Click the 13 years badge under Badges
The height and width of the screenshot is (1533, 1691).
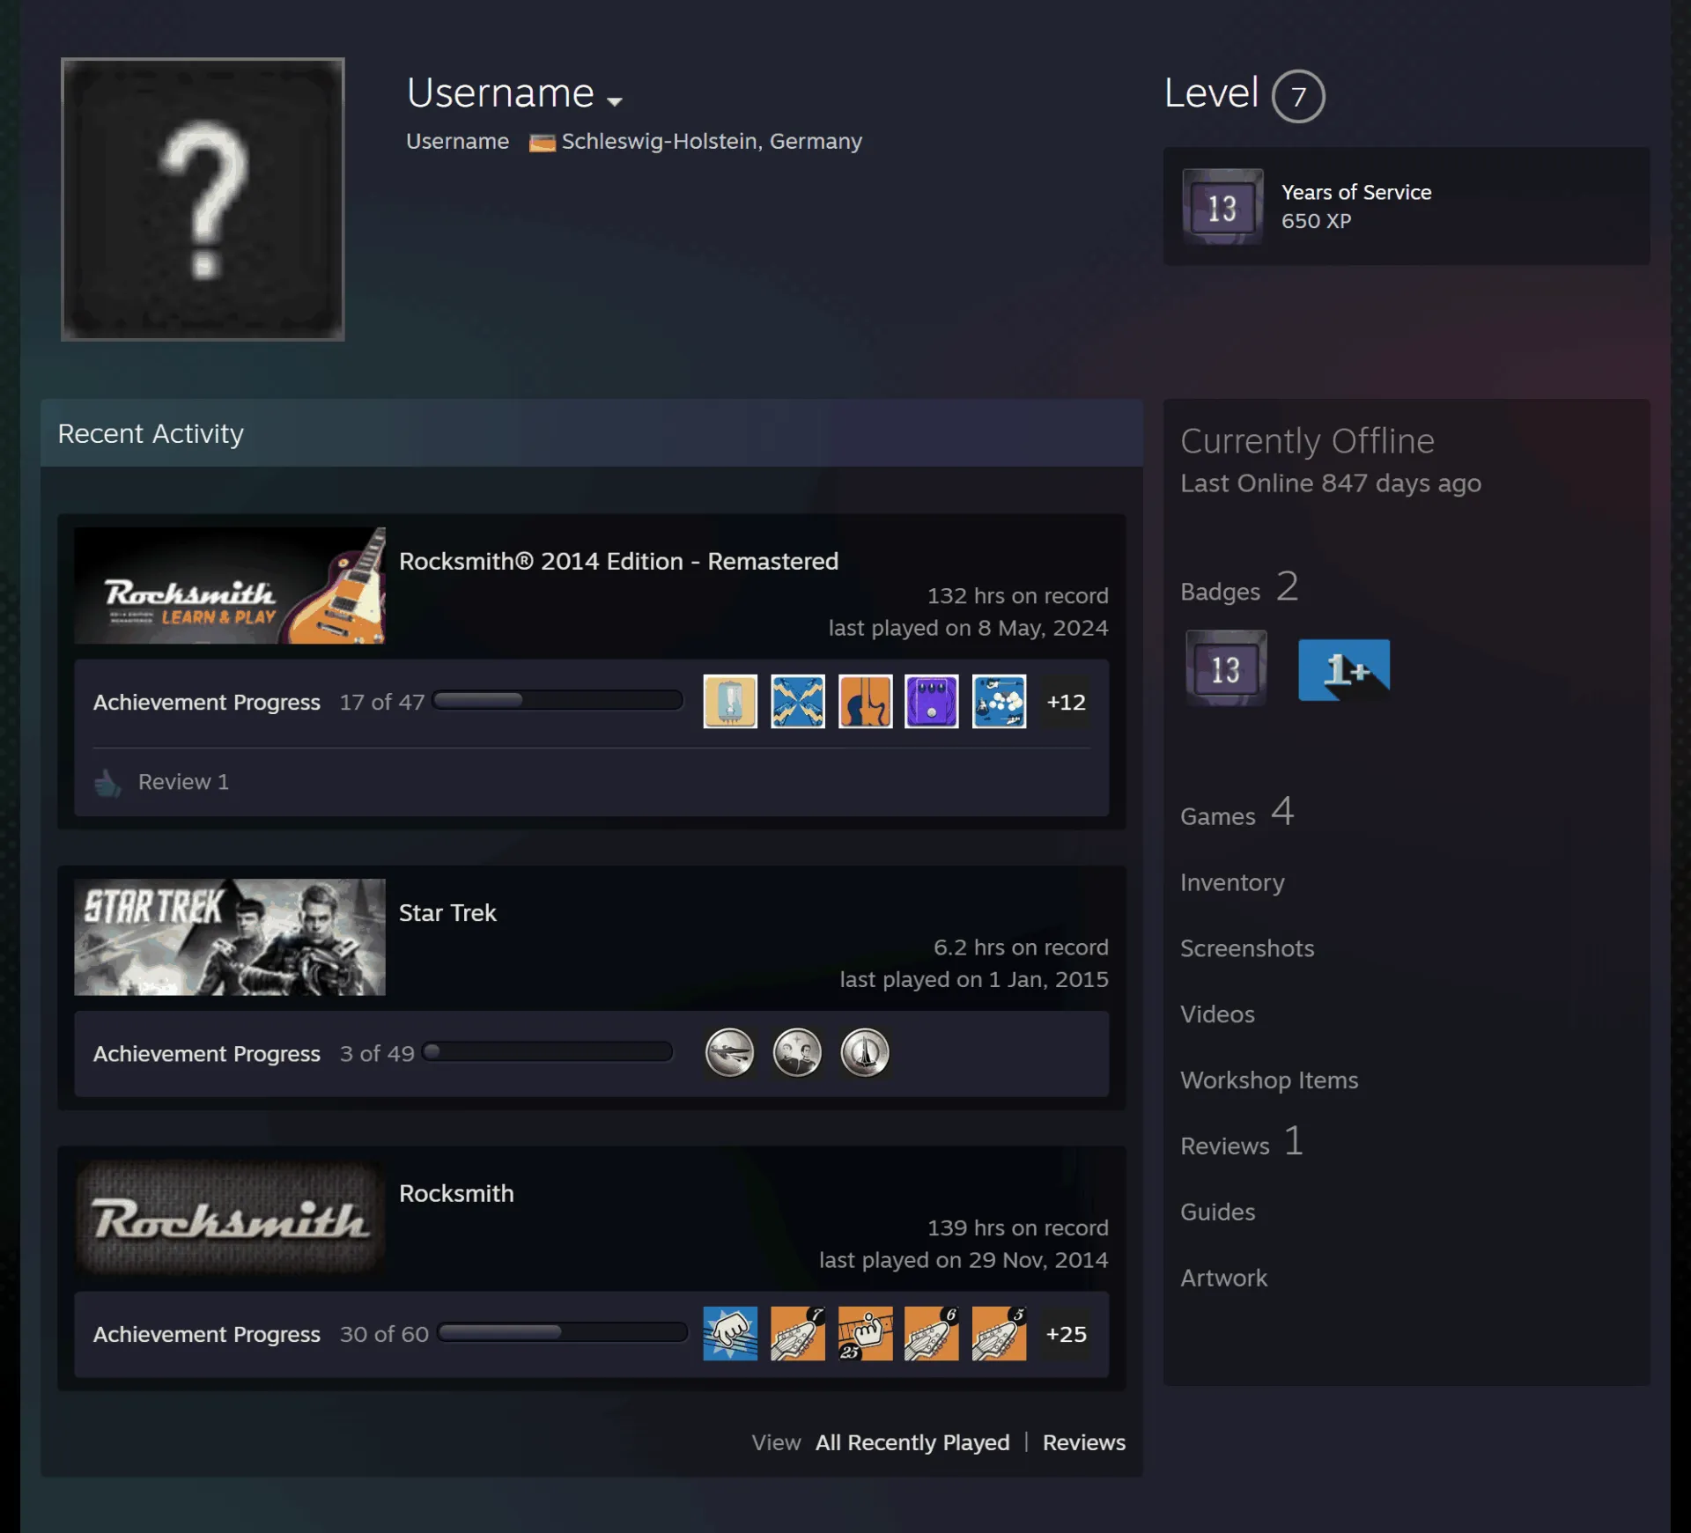coord(1226,668)
